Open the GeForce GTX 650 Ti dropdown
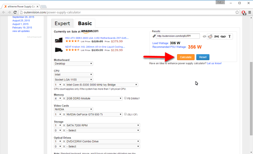The height and width of the screenshot is (154, 253). point(94,114)
